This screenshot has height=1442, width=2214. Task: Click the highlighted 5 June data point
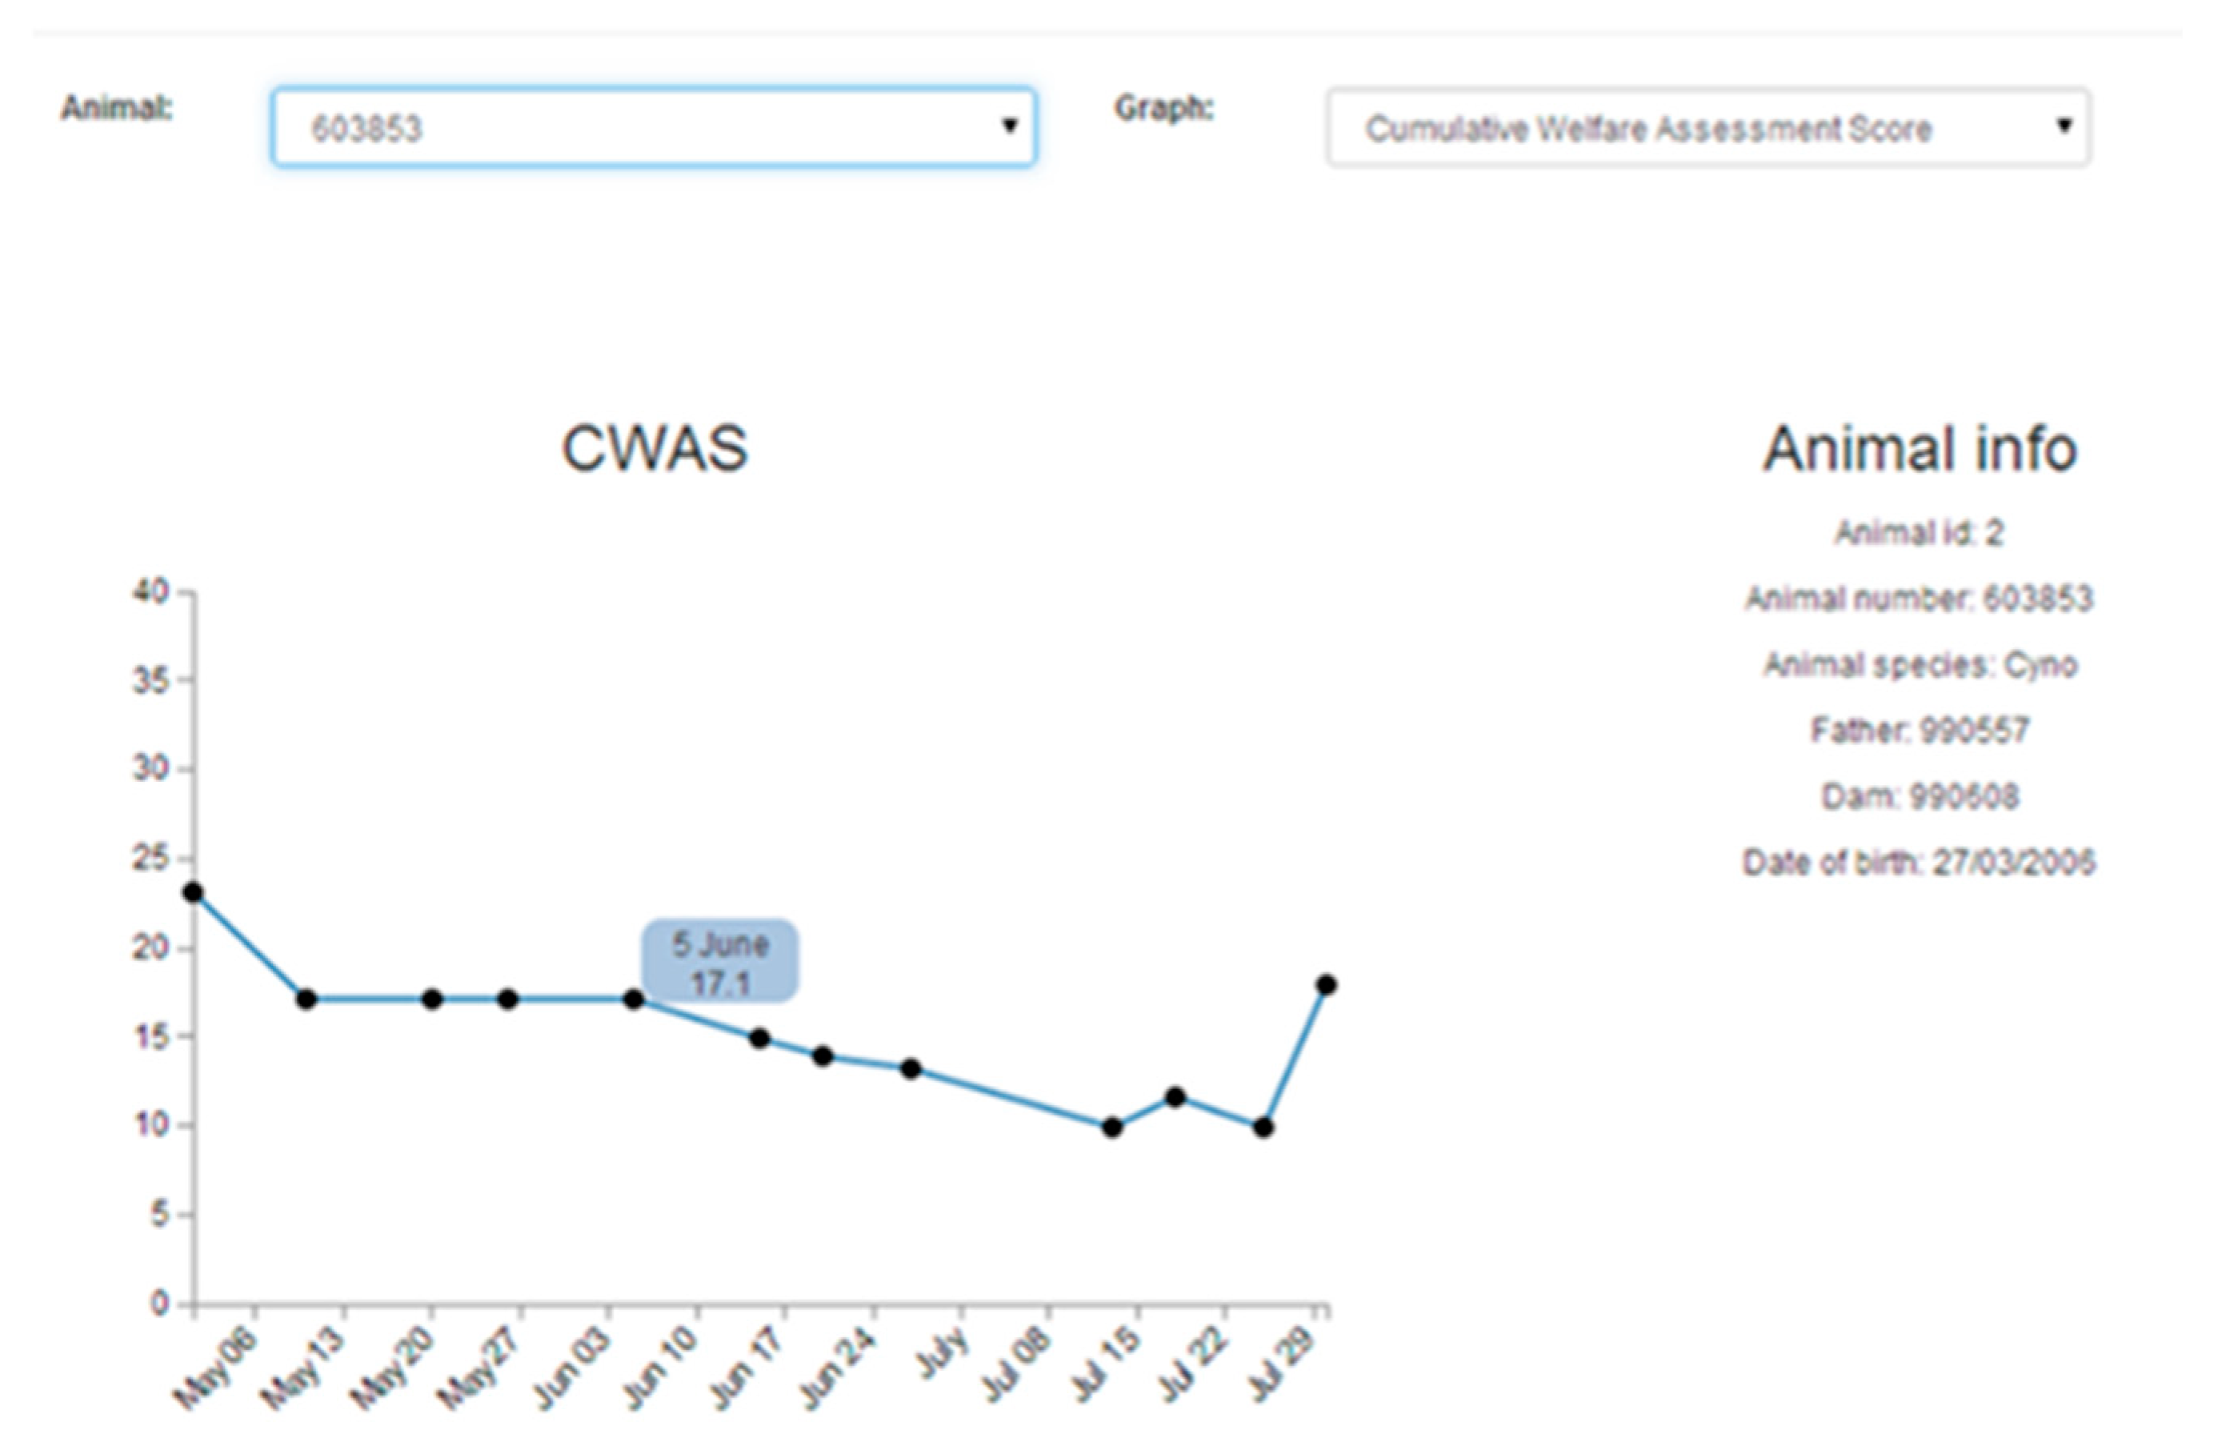[x=634, y=1000]
